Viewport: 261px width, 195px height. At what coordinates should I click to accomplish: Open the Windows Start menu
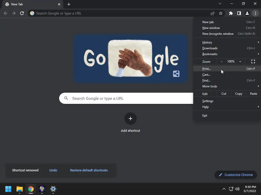[x=8, y=189]
